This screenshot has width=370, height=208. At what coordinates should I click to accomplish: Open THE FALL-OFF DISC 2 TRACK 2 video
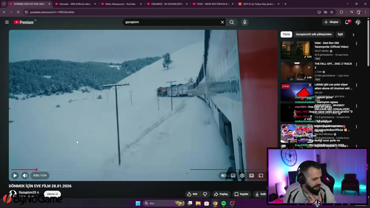(297, 71)
